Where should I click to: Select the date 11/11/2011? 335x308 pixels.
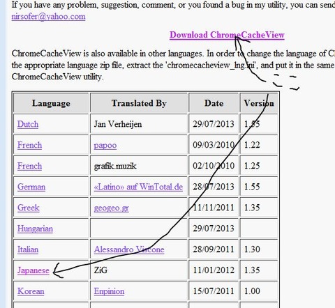click(214, 208)
